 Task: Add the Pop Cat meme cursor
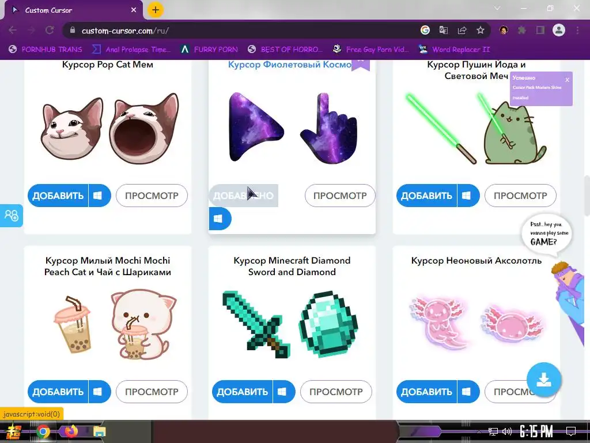(x=58, y=196)
